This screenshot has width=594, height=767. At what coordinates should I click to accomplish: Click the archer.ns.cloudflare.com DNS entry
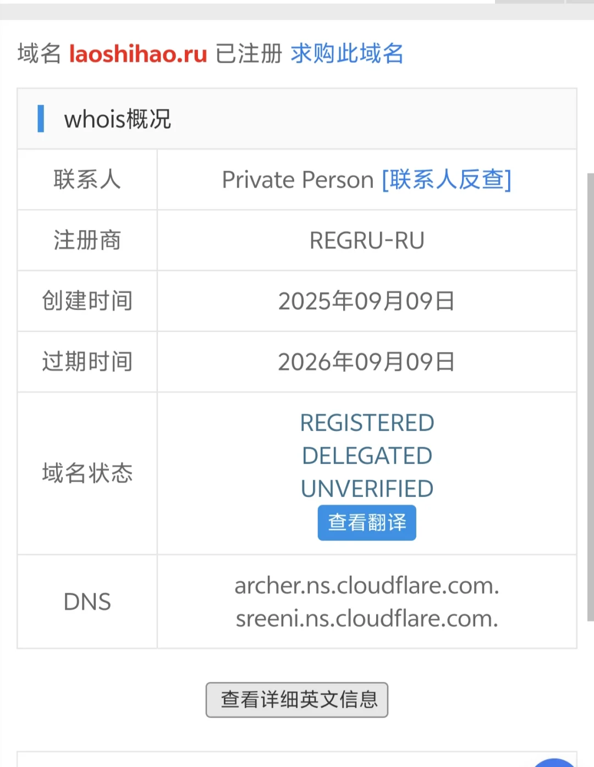367,586
